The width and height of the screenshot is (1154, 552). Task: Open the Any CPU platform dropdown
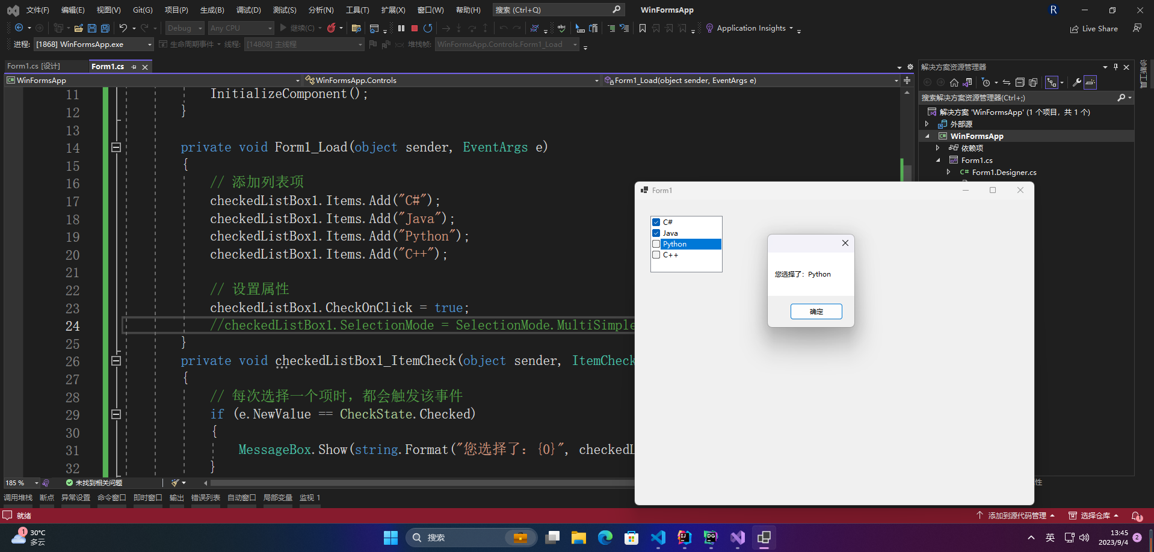(241, 28)
